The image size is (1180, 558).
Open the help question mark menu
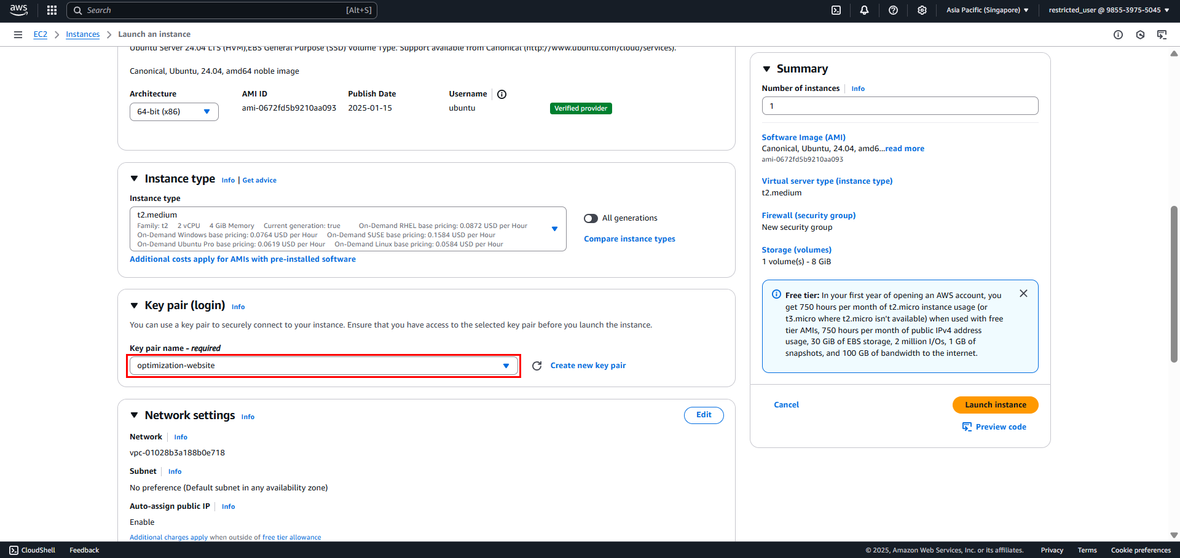893,10
